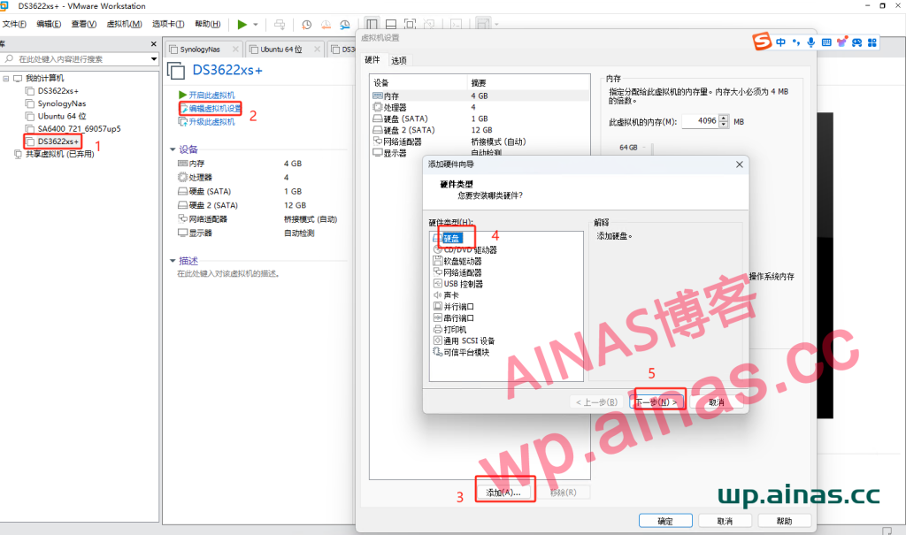The width and height of the screenshot is (906, 535).
Task: Click the revert to snapshot icon
Action: [x=326, y=24]
